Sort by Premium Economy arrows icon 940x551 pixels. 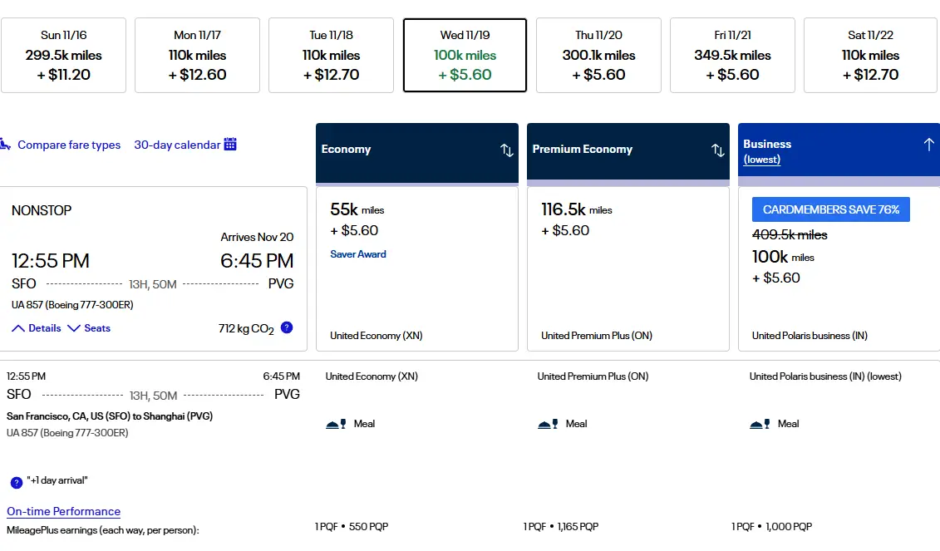717,150
